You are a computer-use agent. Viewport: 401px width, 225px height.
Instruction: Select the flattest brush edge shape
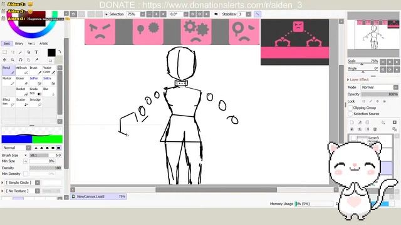click(x=58, y=147)
